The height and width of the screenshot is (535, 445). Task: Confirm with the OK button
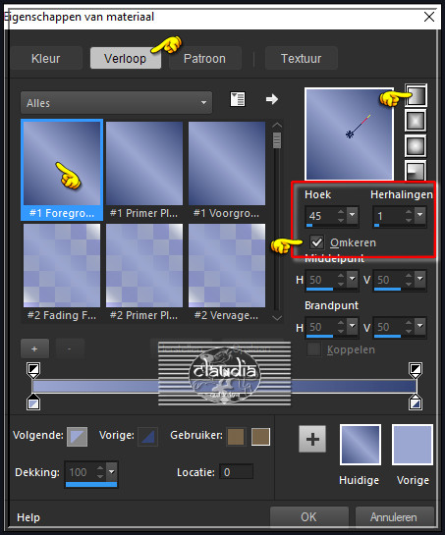(x=309, y=517)
